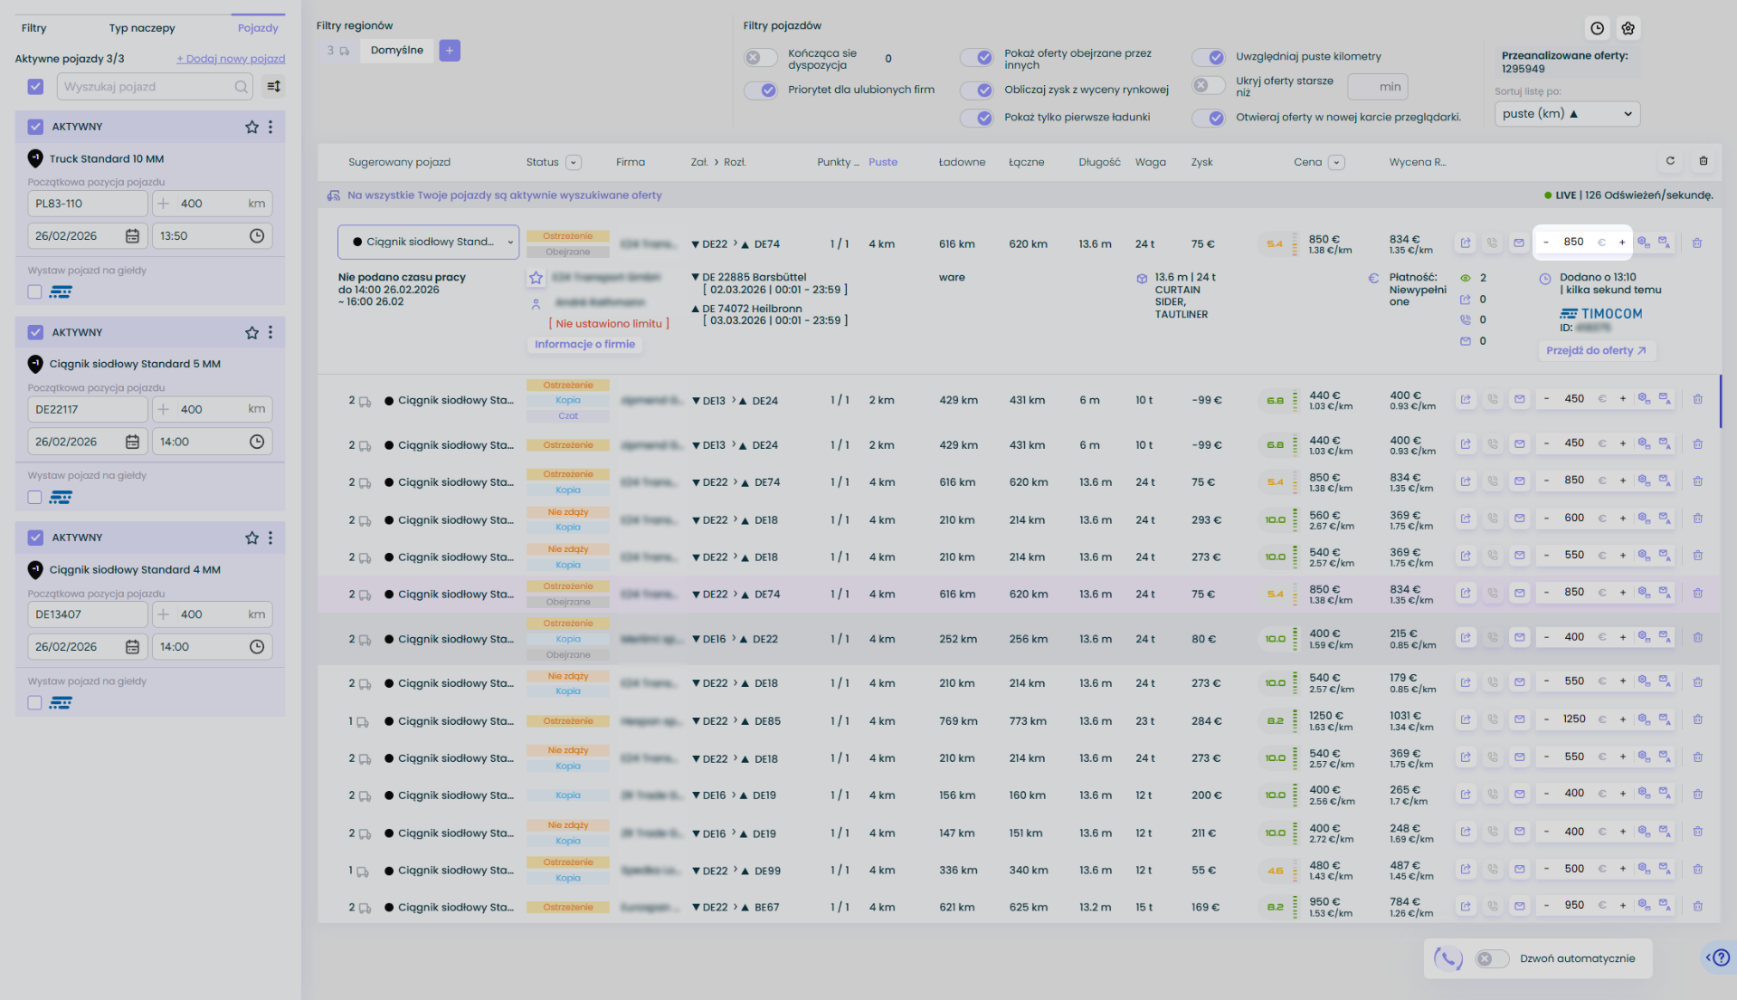Click the blue plus add region filter
This screenshot has width=1737, height=1000.
click(450, 51)
